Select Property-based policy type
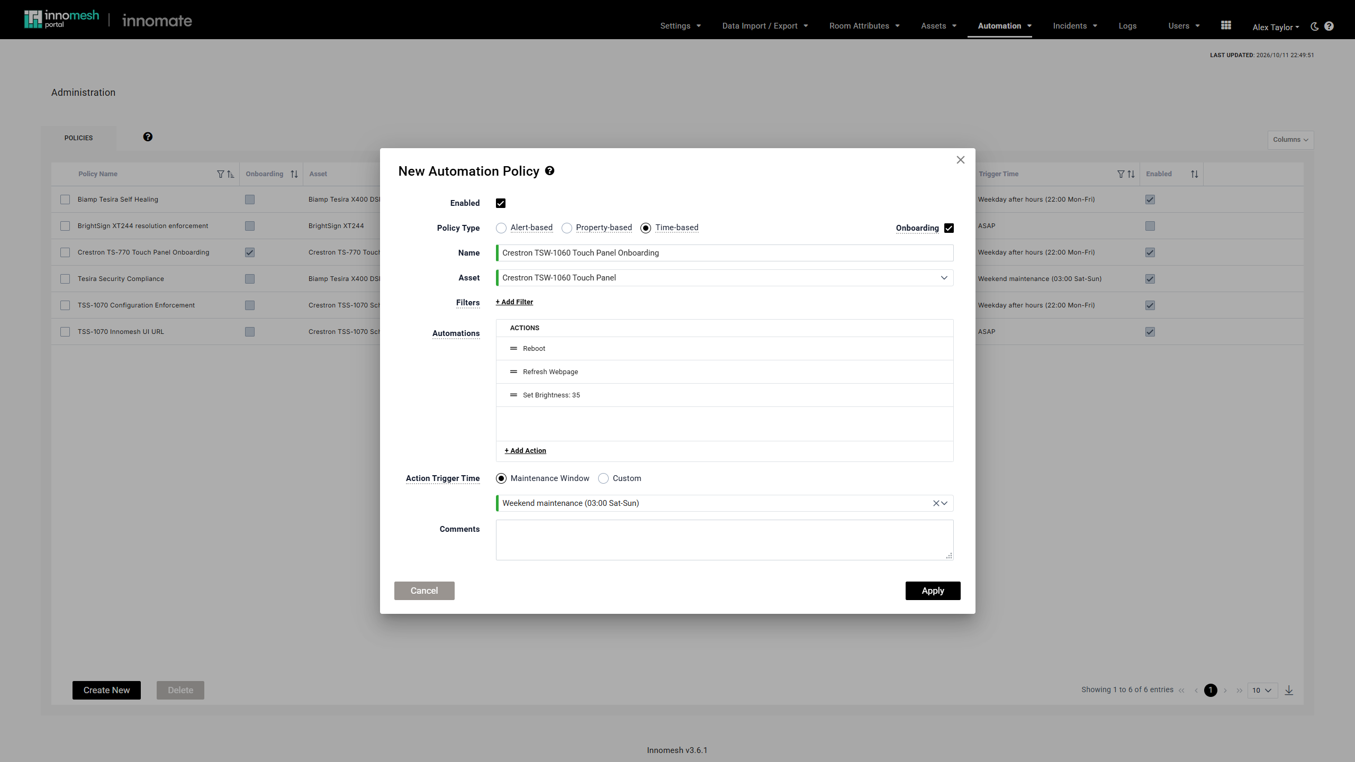Viewport: 1355px width, 762px height. (x=567, y=228)
